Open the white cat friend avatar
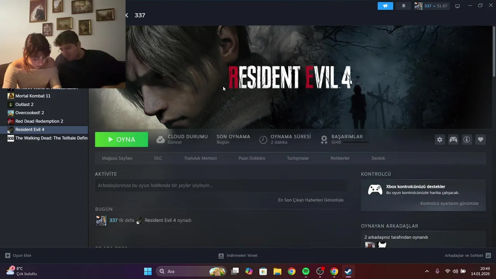The image size is (496, 279). (382, 245)
